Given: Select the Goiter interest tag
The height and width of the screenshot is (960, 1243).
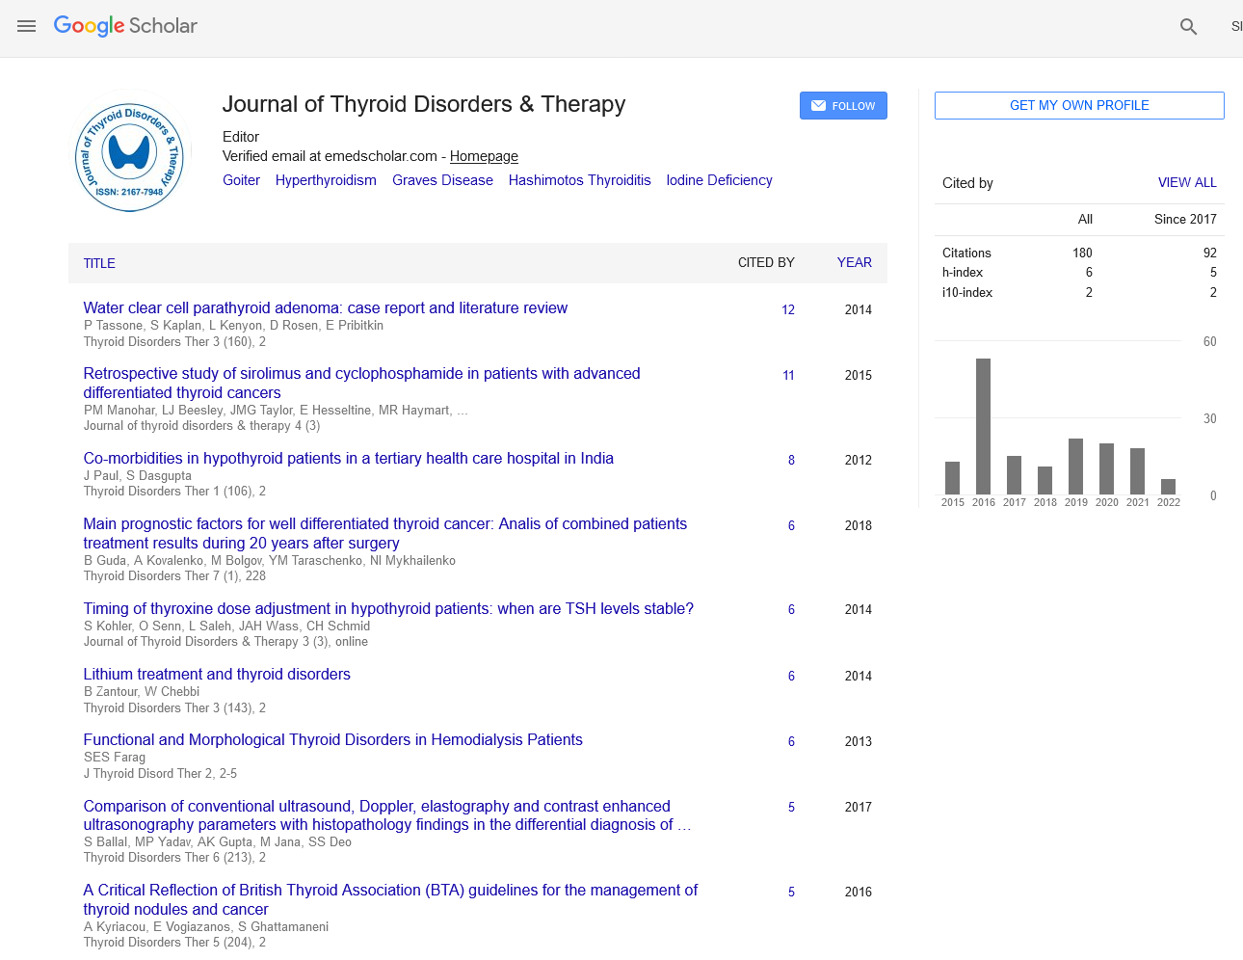Looking at the screenshot, I should coord(241,180).
